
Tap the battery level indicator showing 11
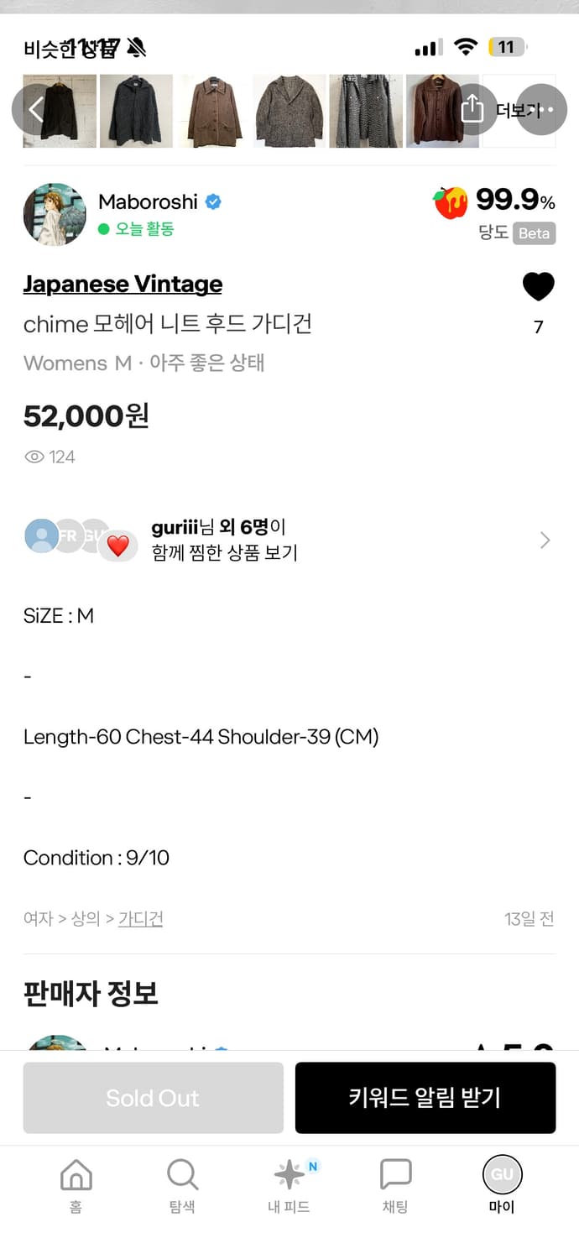(x=507, y=47)
